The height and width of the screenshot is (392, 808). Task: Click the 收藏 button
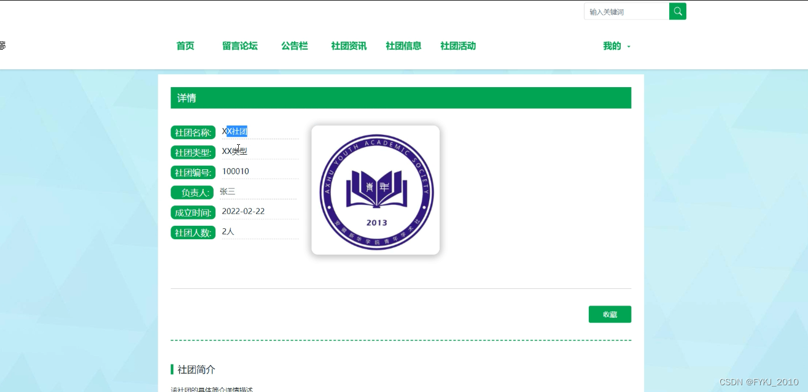[x=610, y=314]
